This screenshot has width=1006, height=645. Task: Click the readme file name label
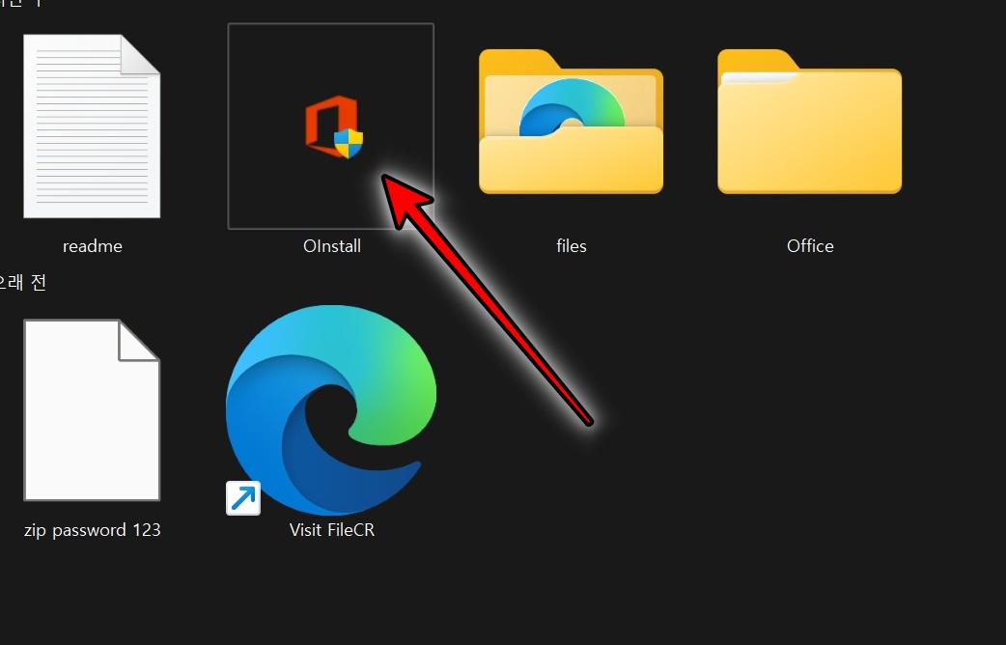click(x=93, y=246)
